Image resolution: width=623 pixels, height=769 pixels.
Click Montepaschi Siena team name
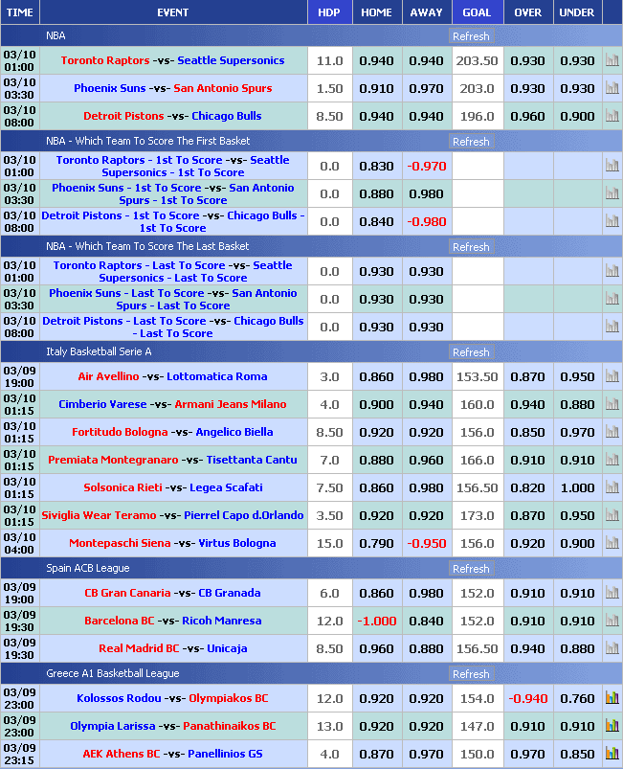[x=120, y=543]
